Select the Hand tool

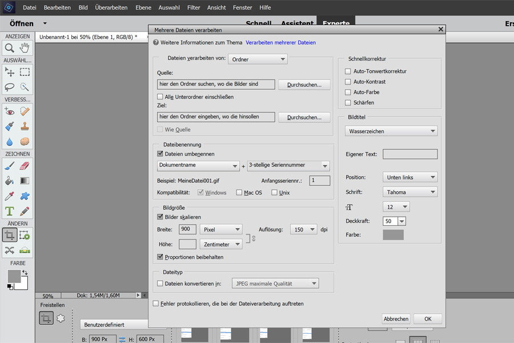25,48
